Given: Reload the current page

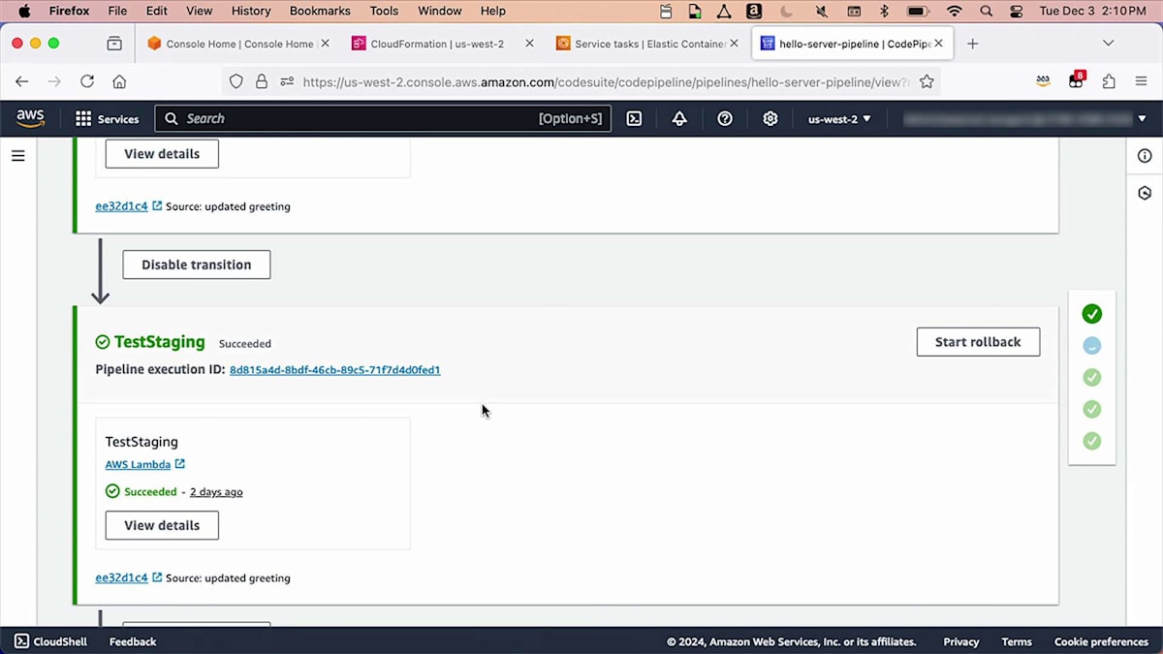Looking at the screenshot, I should point(87,82).
